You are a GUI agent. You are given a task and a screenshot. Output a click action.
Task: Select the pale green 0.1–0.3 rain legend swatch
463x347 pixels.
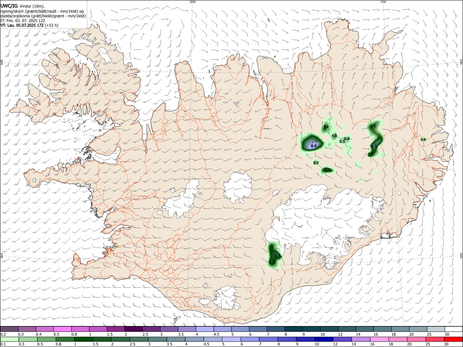coord(9,339)
